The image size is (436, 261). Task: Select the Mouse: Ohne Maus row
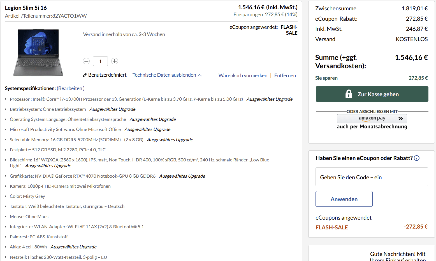[x=29, y=217]
